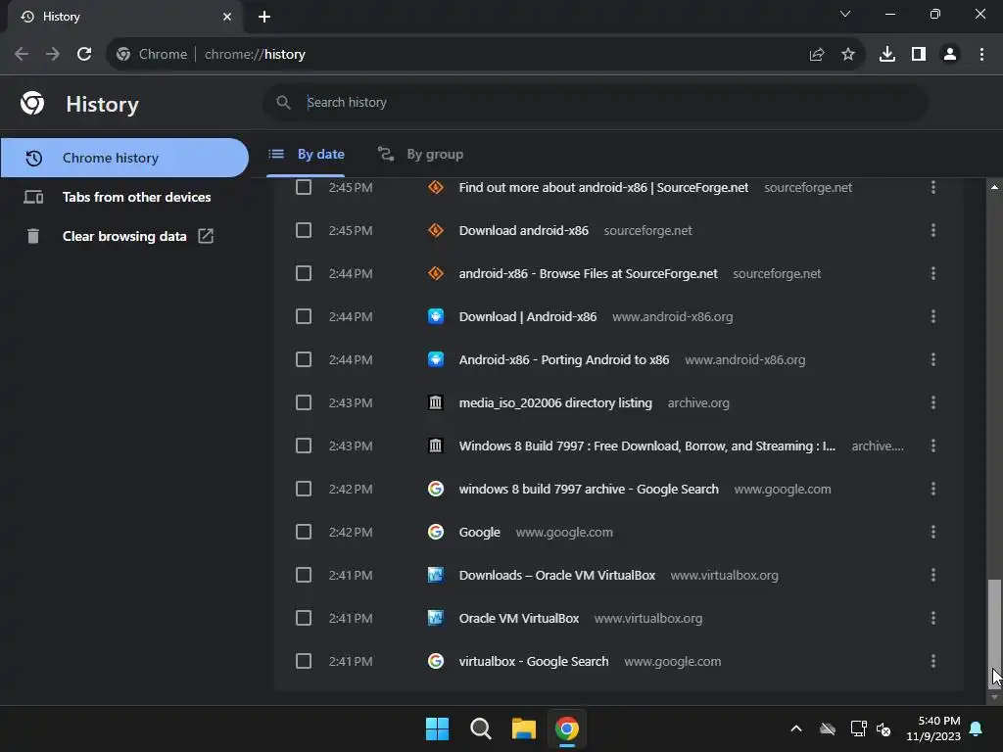Click VirtualBox favicon on Oracle VM VirtualBox row
Screen dimensions: 1003x752
[x=436, y=619]
